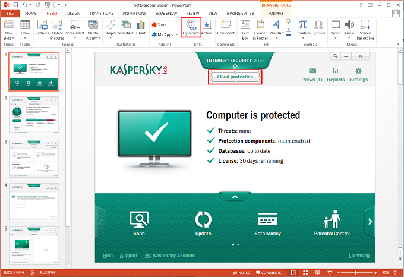
Task: Click Safe Money on the slide
Action: click(x=267, y=224)
